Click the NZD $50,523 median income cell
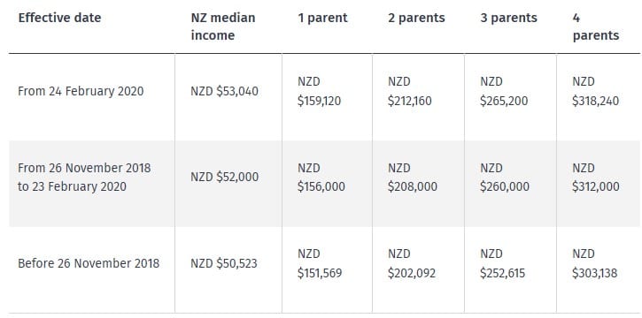Viewport: 642px width, 318px height. pos(224,263)
